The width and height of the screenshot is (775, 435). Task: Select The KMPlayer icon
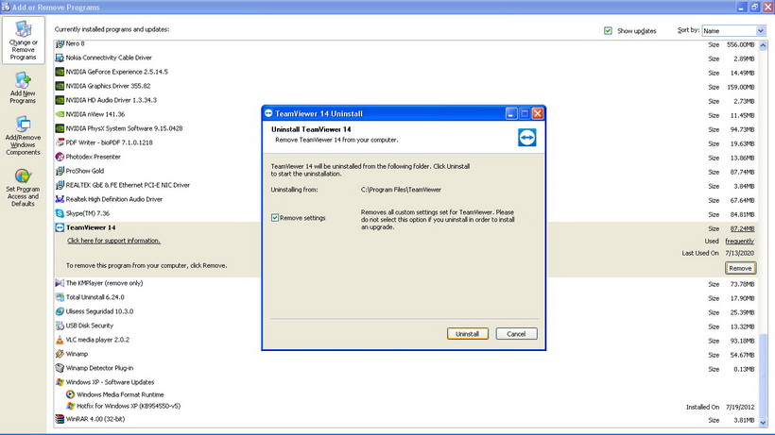pyautogui.click(x=60, y=283)
